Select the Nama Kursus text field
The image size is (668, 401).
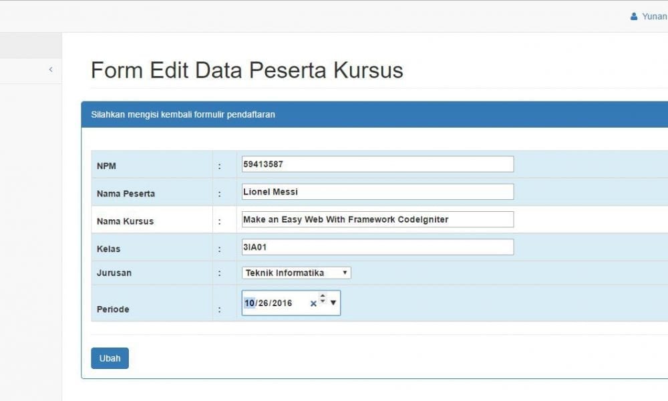click(377, 219)
